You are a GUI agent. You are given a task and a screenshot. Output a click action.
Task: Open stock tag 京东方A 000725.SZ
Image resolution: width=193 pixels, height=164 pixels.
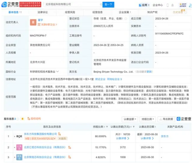pyautogui.click(x=40, y=139)
